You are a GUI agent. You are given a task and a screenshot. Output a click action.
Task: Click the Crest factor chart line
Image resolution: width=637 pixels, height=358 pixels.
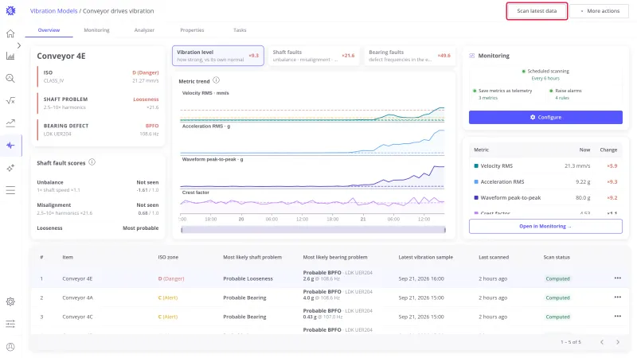313,202
